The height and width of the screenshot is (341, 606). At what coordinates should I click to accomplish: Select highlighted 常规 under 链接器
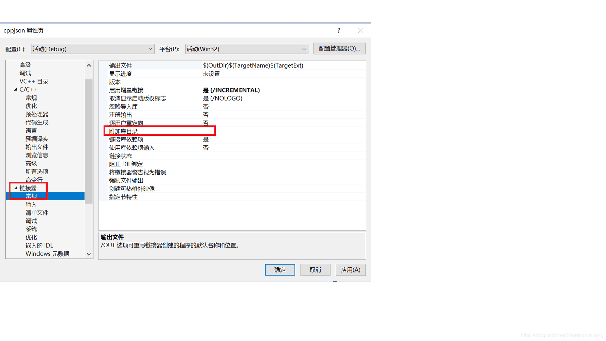pyautogui.click(x=45, y=196)
